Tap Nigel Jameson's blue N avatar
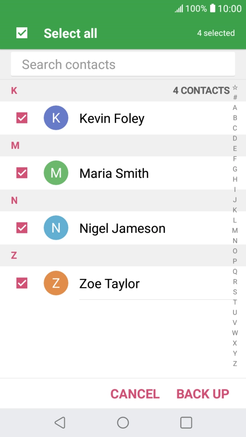Image resolution: width=246 pixels, height=437 pixels. point(56,228)
